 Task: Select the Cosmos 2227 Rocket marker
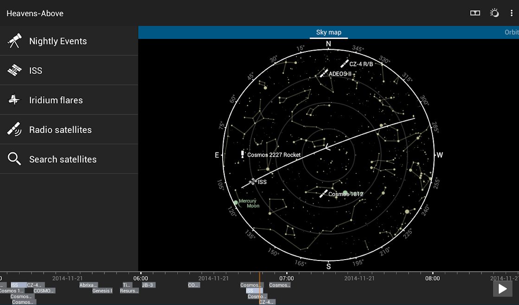click(x=242, y=154)
